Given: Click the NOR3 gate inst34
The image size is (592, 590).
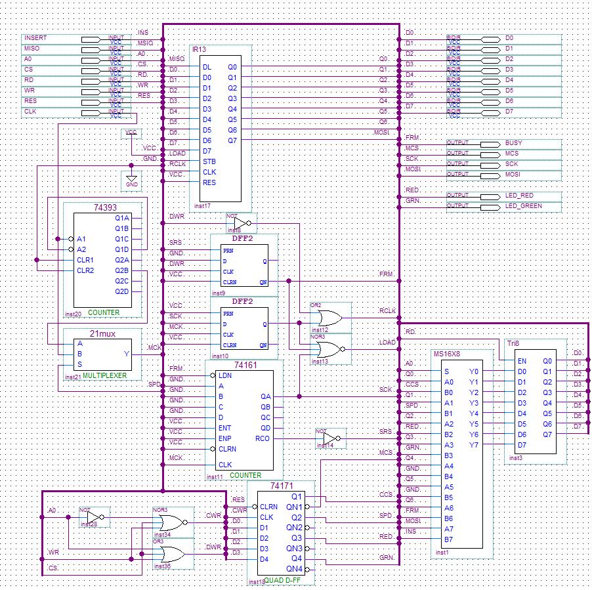Looking at the screenshot, I should [x=169, y=522].
